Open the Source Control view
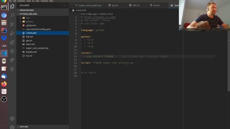 pos(12,24)
